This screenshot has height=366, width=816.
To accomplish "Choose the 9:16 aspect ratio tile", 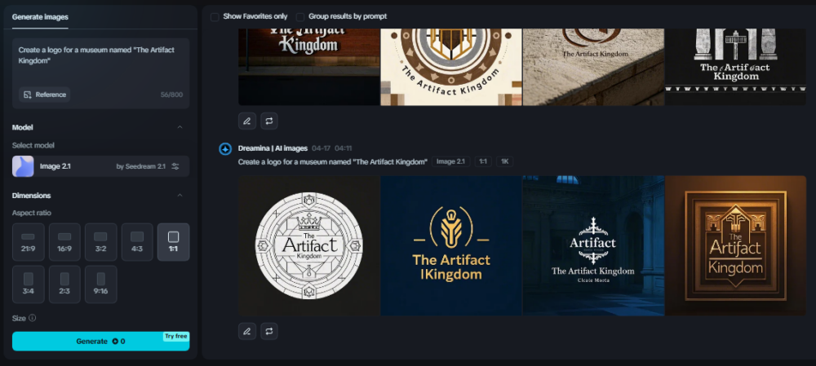I will [101, 284].
